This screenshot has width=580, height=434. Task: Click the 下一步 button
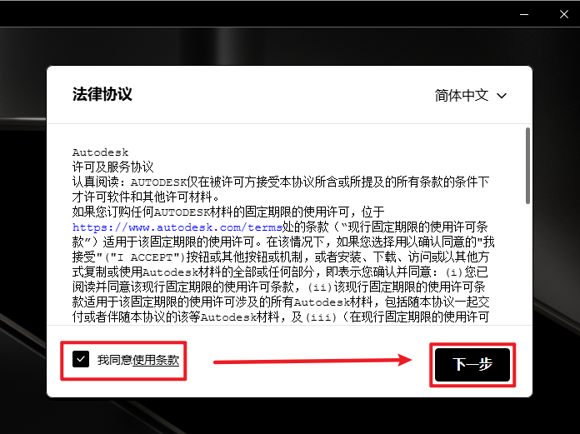point(472,365)
